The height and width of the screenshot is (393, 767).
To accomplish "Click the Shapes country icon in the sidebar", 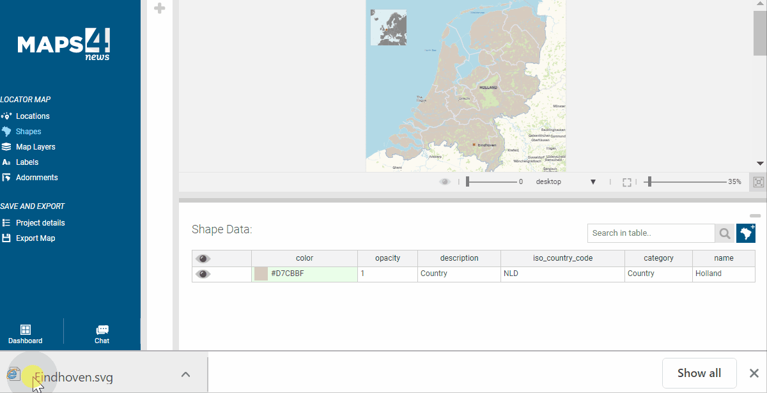I will 6,132.
